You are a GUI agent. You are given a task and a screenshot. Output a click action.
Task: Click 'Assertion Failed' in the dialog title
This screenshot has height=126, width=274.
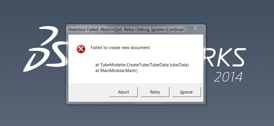[82, 30]
